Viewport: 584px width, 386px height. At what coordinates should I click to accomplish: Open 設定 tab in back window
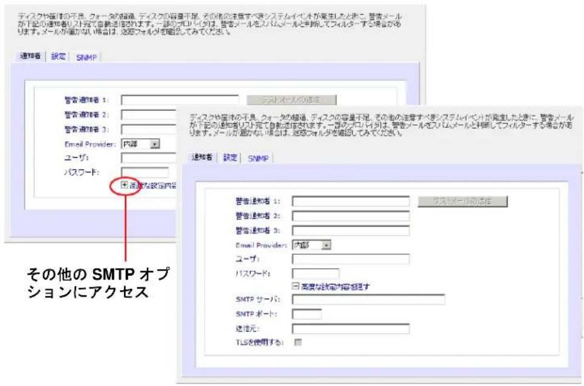58,57
